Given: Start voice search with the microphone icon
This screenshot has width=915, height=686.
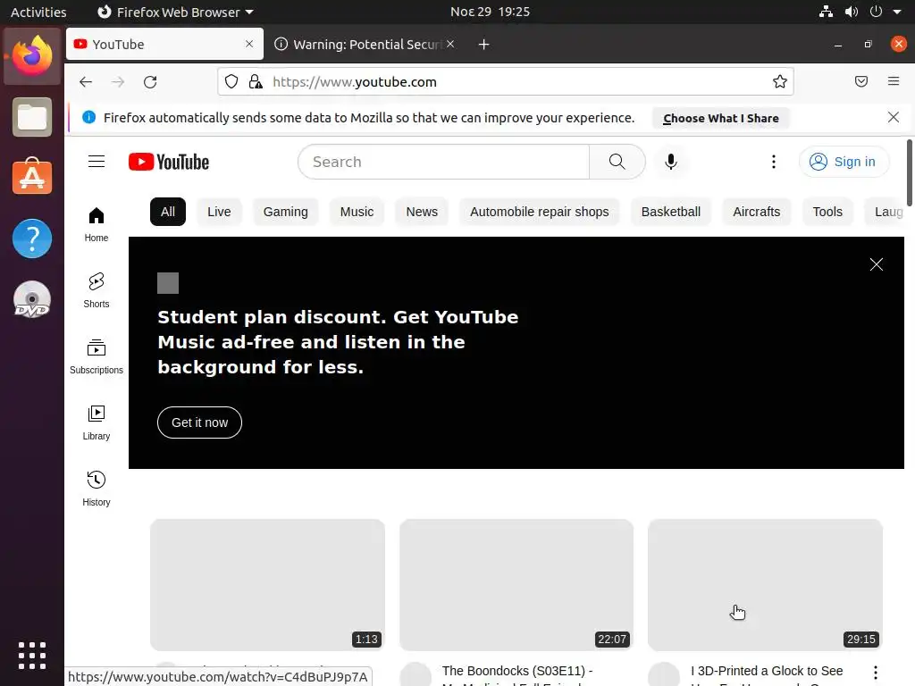Looking at the screenshot, I should (671, 162).
